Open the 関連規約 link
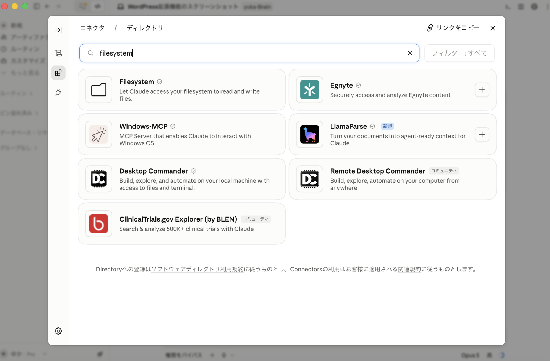Screen dimensions: 550x361 point(409,269)
